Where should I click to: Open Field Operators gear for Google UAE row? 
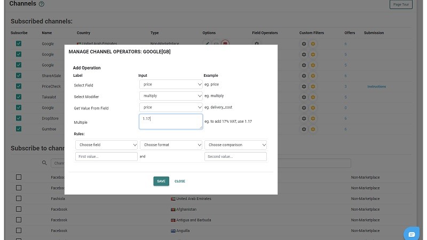tap(257, 43)
